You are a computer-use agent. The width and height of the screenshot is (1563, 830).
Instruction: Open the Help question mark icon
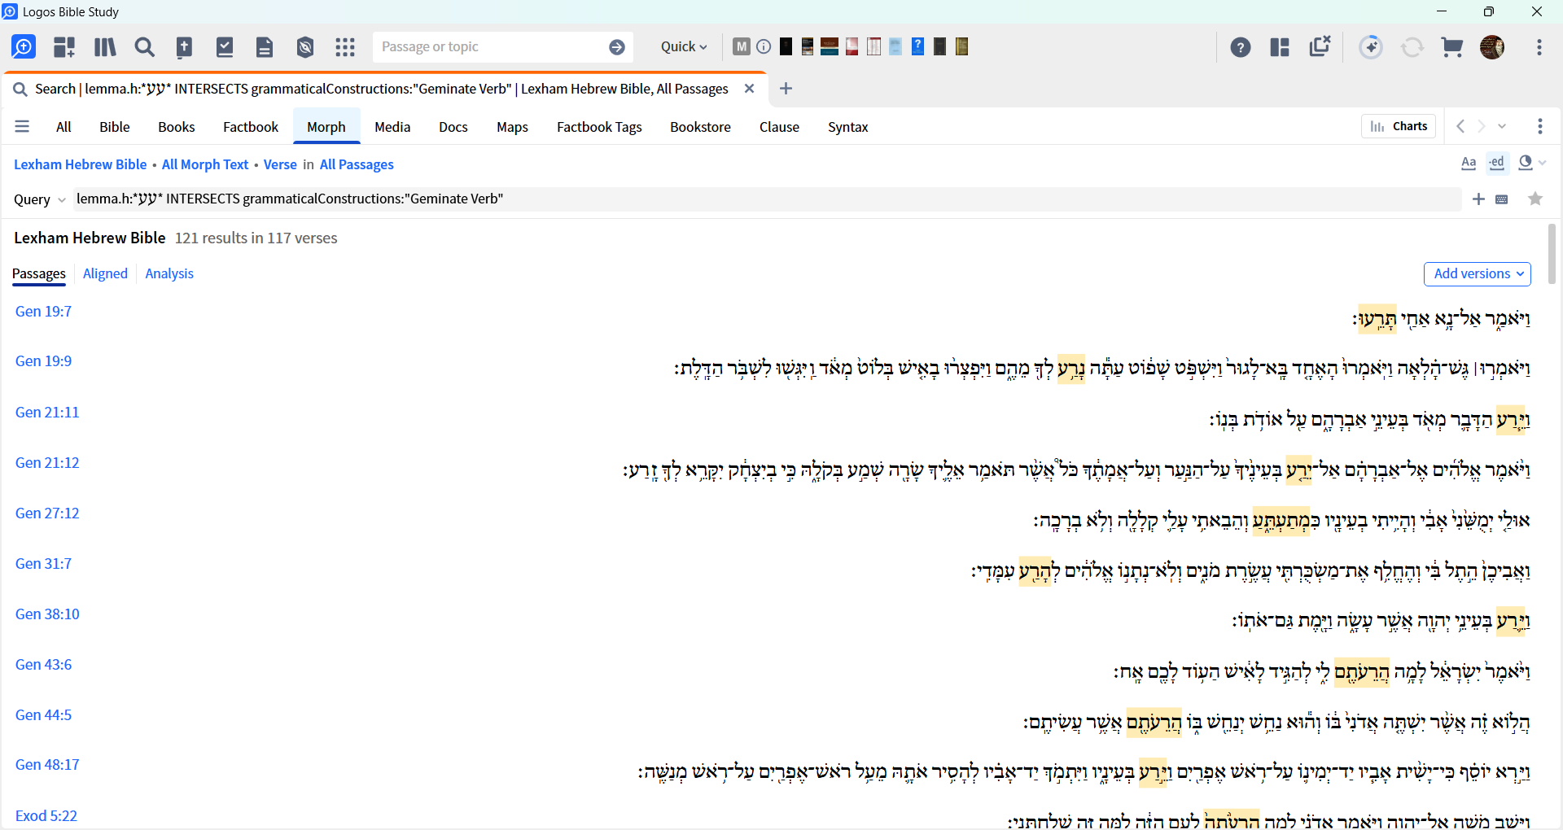(x=1241, y=47)
